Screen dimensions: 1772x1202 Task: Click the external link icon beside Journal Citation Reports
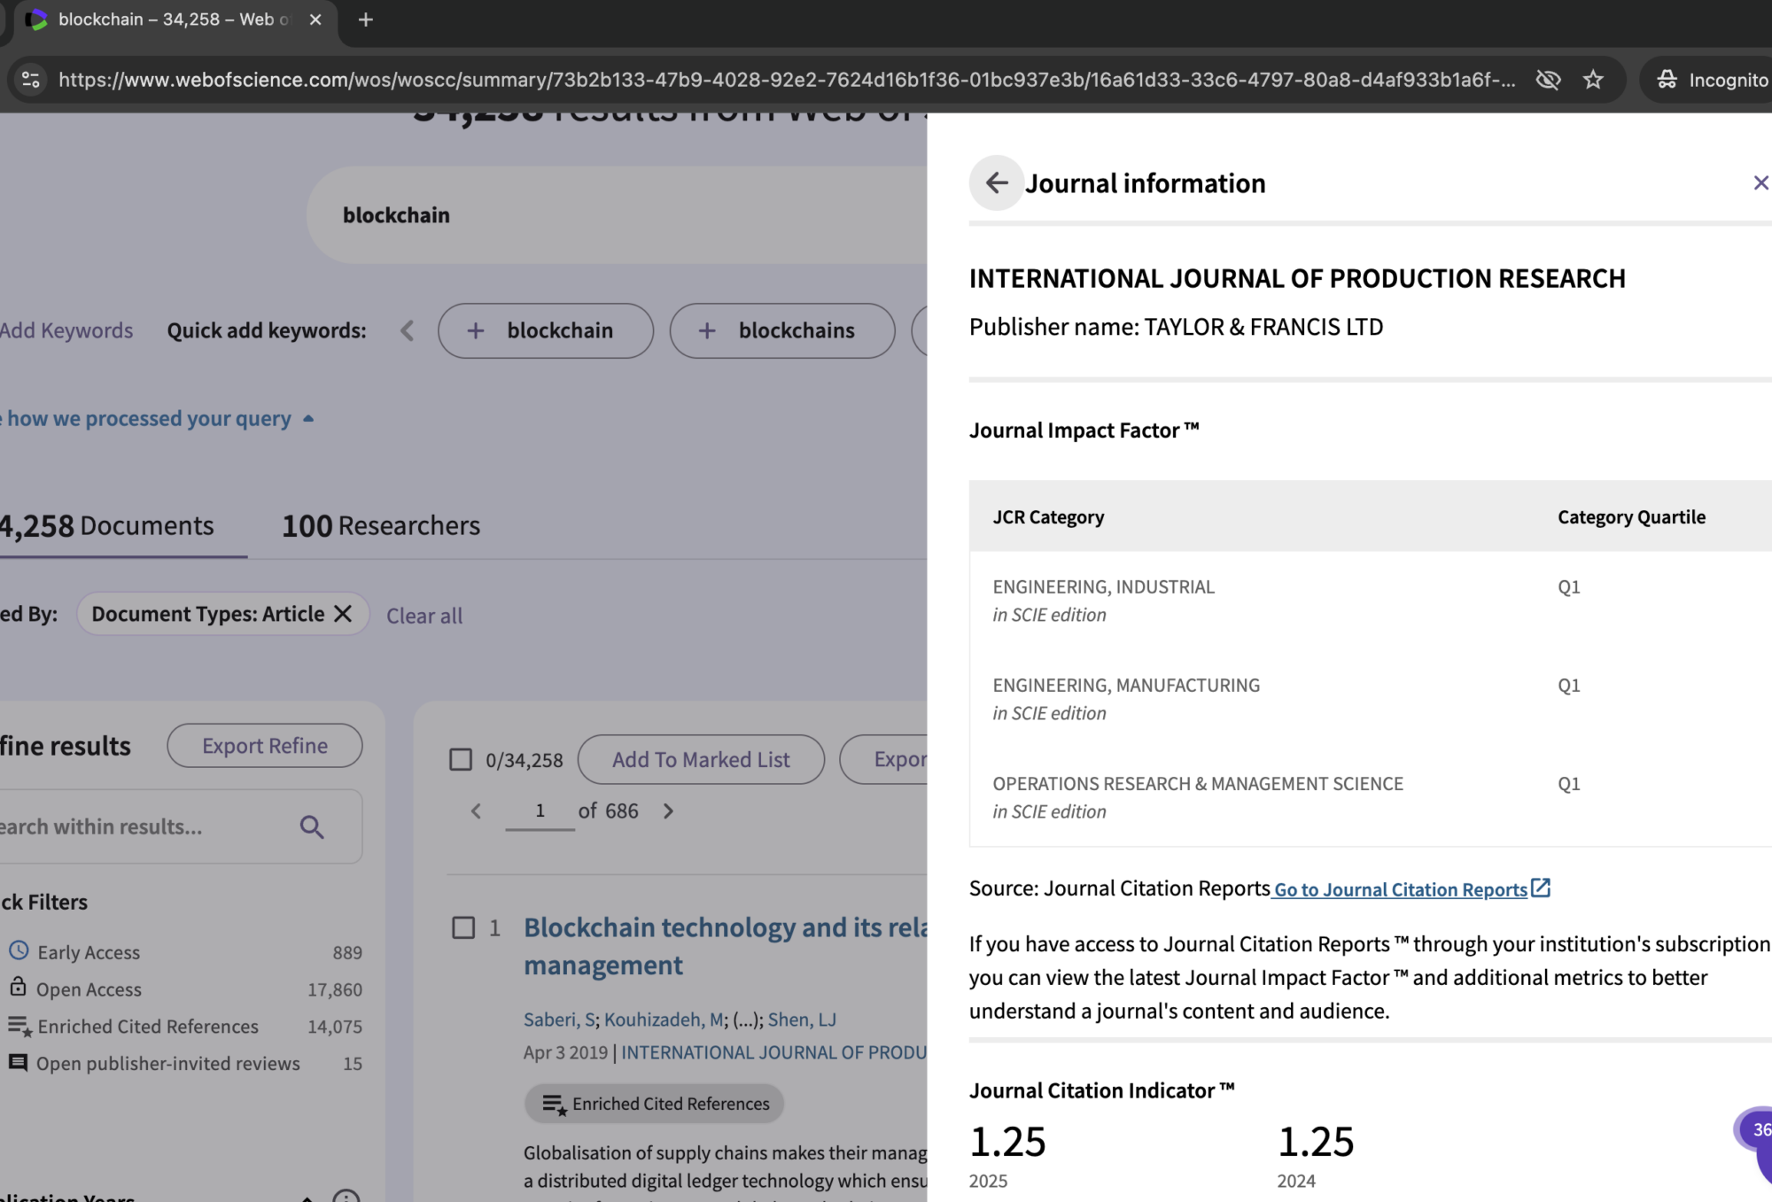coord(1541,888)
